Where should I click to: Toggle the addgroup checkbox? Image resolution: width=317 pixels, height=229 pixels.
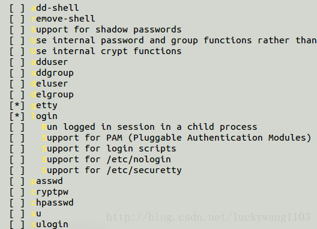[x=17, y=73]
